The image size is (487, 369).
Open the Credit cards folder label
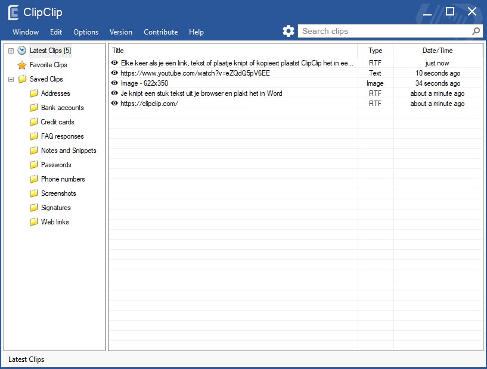pyautogui.click(x=57, y=122)
